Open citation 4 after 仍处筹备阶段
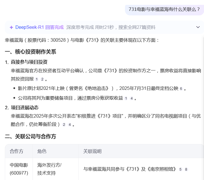 [x=70, y=125]
